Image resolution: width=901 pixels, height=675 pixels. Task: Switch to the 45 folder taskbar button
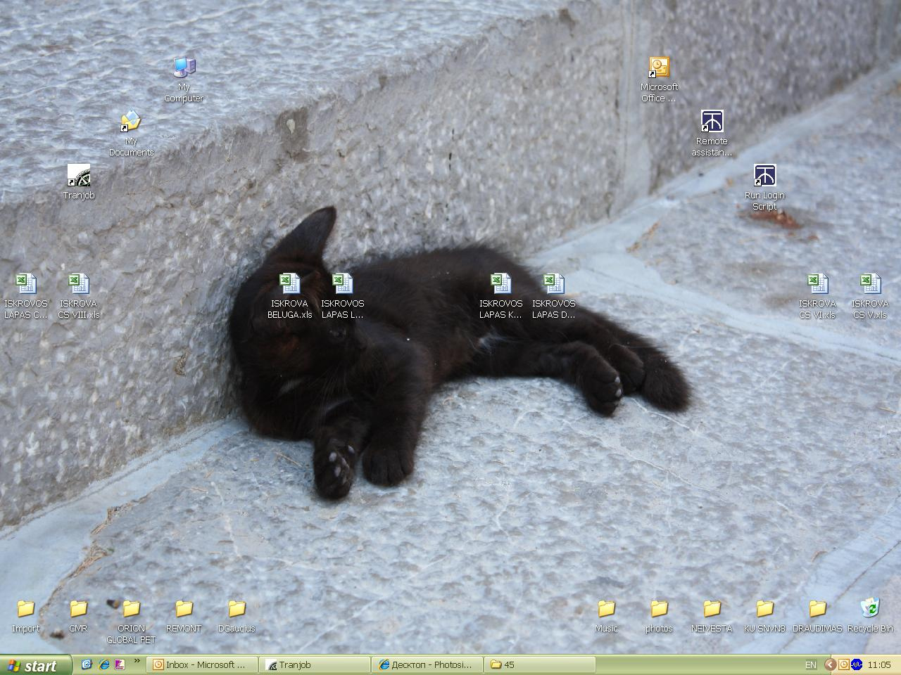point(540,664)
